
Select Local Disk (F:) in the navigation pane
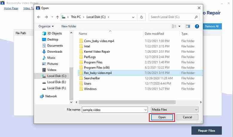click(x=56, y=88)
